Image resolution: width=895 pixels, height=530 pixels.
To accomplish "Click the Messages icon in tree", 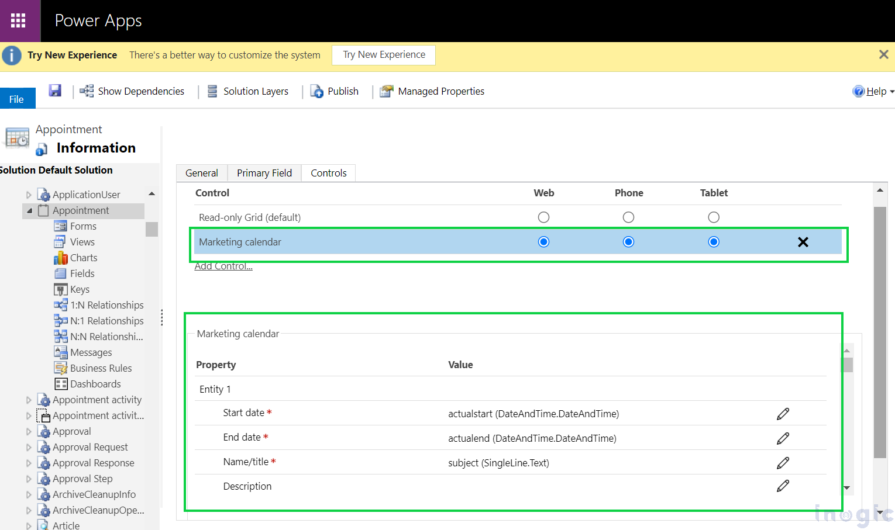I will 61,352.
